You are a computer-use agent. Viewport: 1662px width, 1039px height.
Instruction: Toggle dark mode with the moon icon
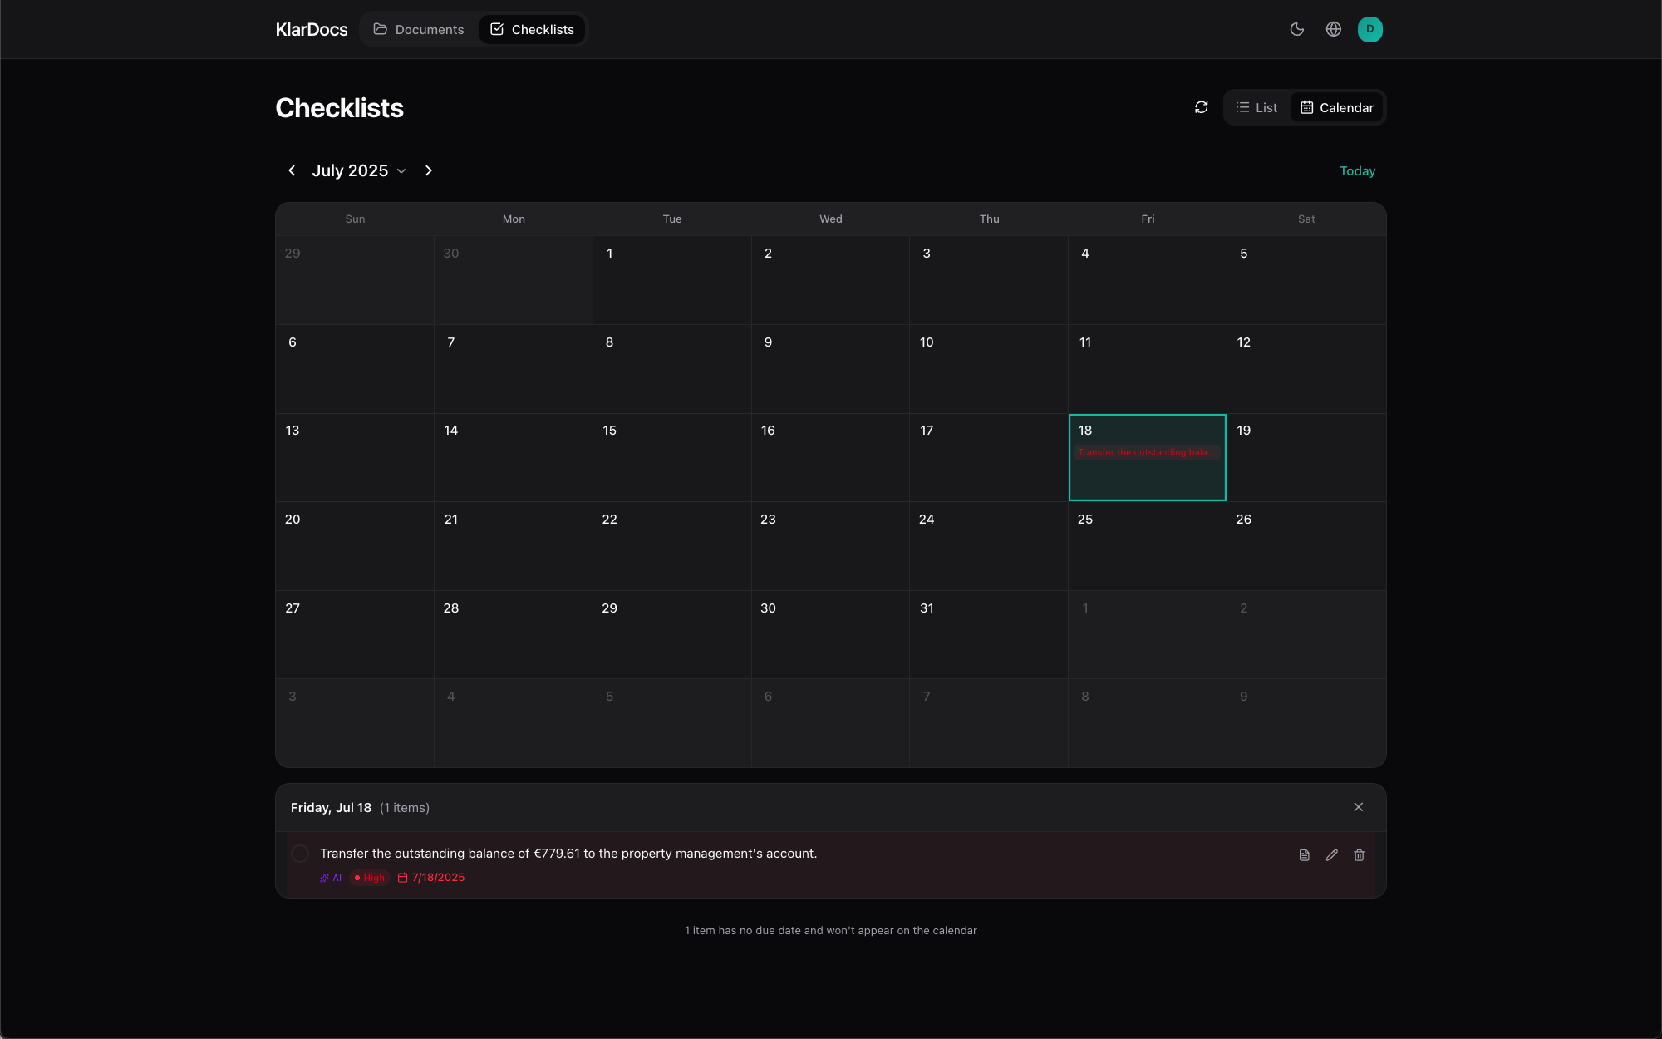point(1297,29)
